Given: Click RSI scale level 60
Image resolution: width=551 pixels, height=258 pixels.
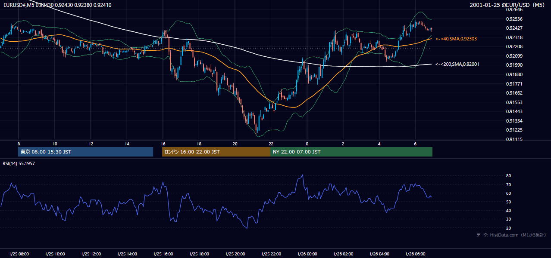Looking at the screenshot, I should [x=508, y=193].
